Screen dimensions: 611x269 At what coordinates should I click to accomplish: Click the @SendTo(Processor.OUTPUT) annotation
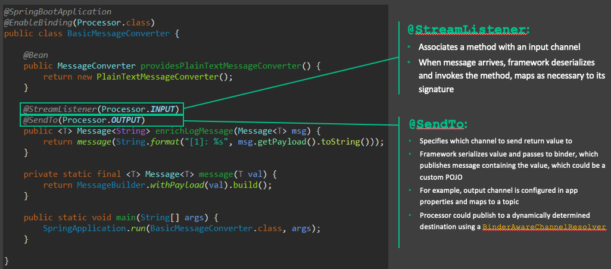[x=101, y=120]
